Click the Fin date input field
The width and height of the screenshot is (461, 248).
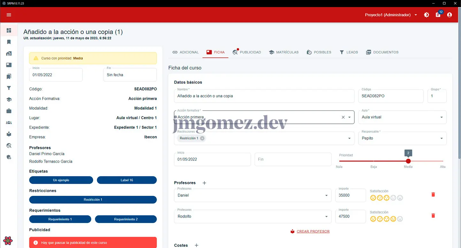(293, 159)
